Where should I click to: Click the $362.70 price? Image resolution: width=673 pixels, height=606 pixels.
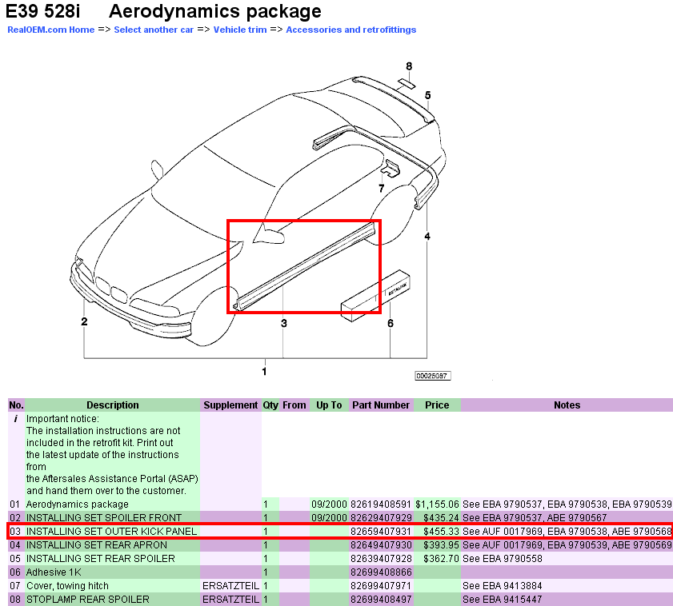tap(441, 559)
